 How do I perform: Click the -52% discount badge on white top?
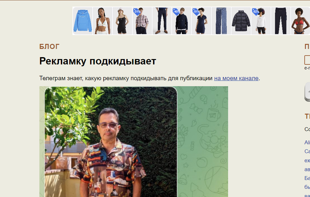point(255,11)
